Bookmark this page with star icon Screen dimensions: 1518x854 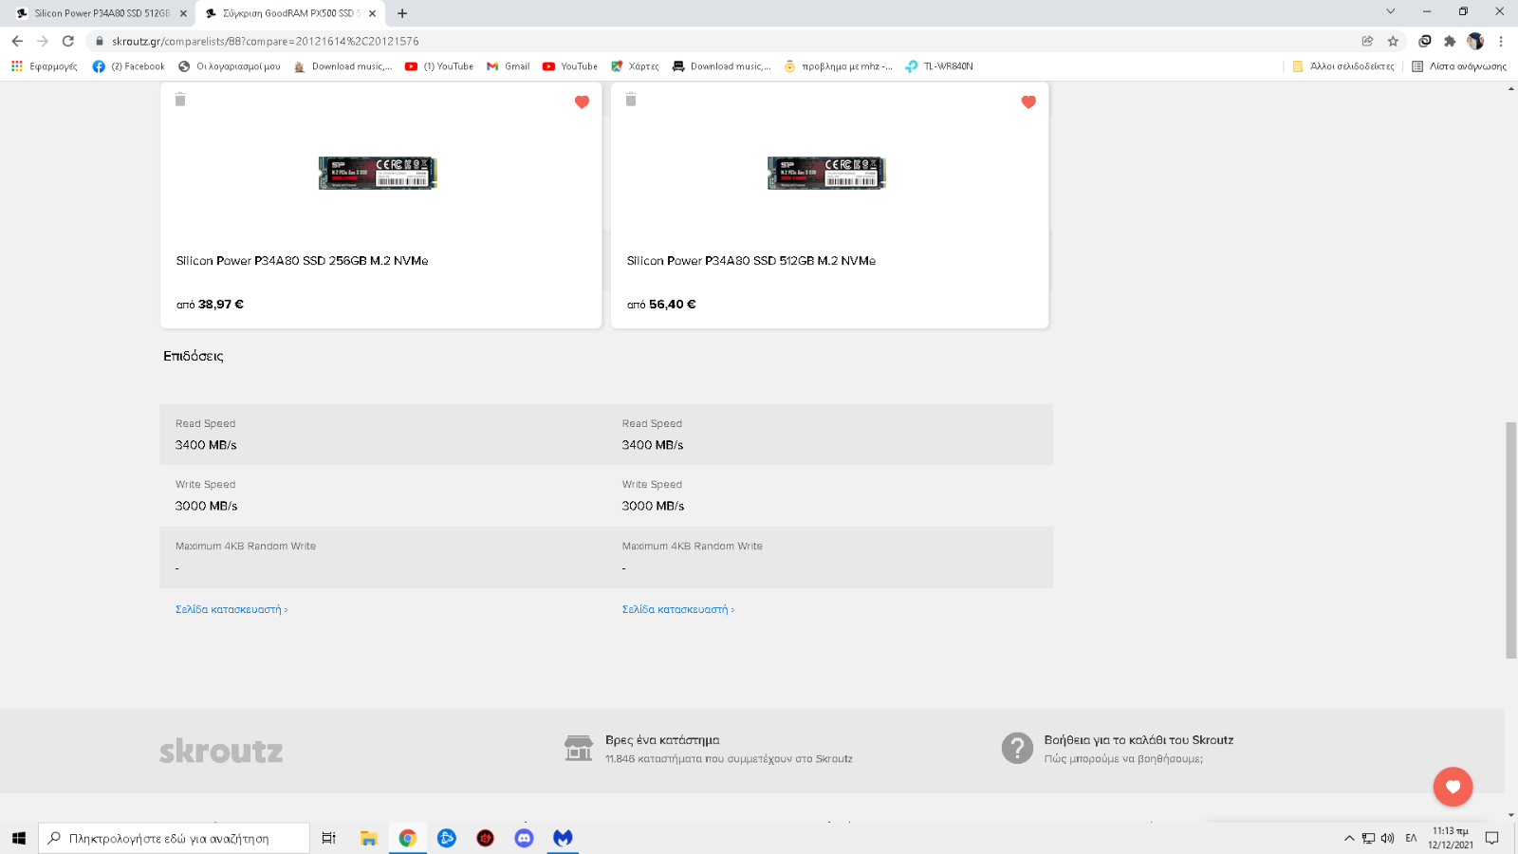pos(1393,41)
